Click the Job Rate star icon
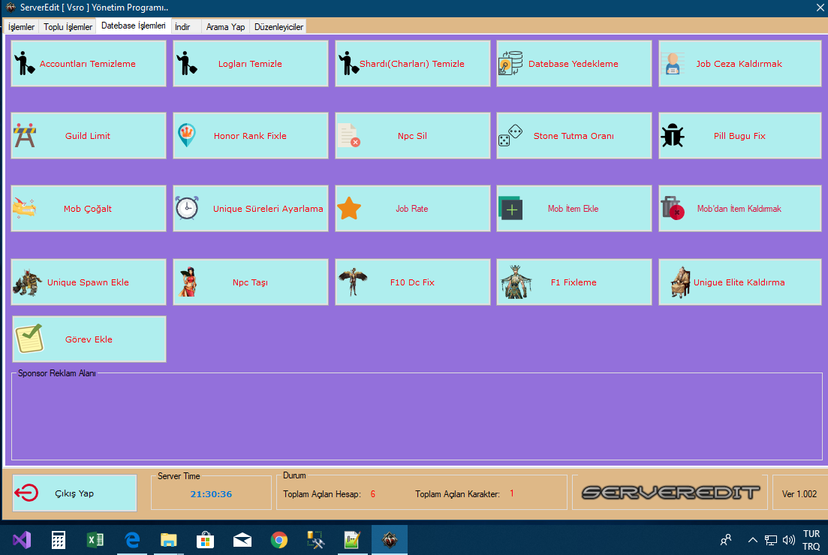This screenshot has width=828, height=555. coord(349,208)
